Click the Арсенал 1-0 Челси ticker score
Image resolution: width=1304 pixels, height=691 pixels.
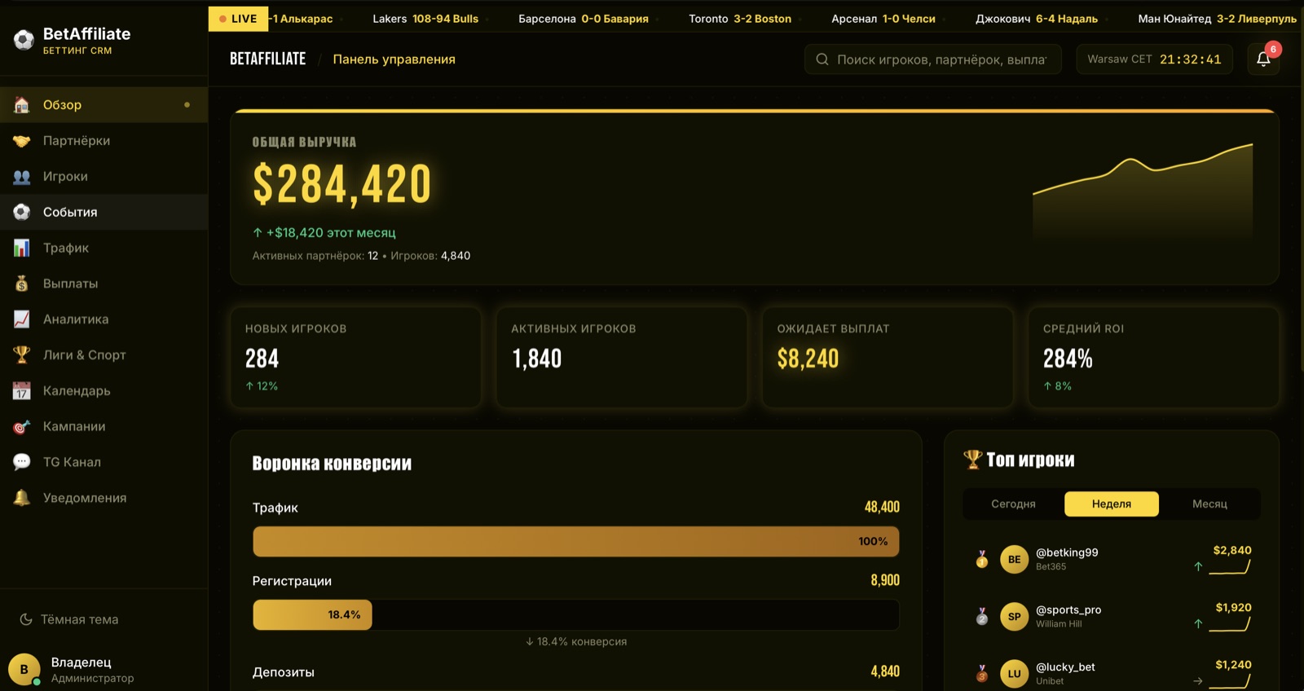click(883, 19)
